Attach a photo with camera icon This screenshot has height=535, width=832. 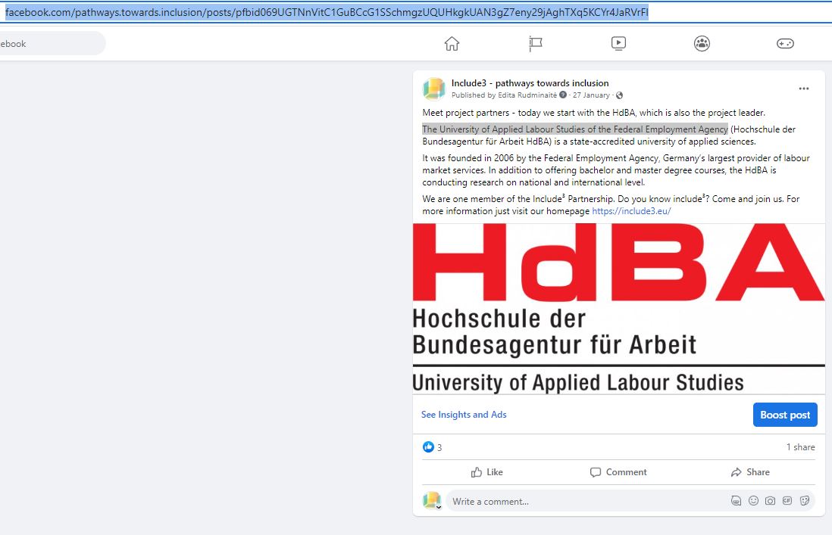pos(771,501)
